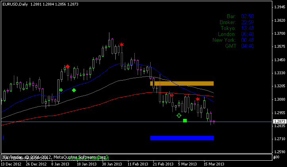Click the 1.3700 price scale level

(x=280, y=33)
